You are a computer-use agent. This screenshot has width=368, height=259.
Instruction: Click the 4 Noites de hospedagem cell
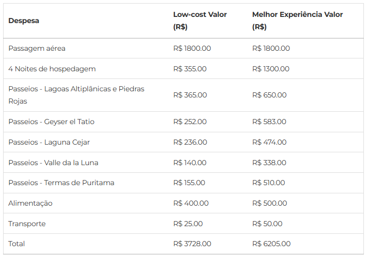(52, 69)
